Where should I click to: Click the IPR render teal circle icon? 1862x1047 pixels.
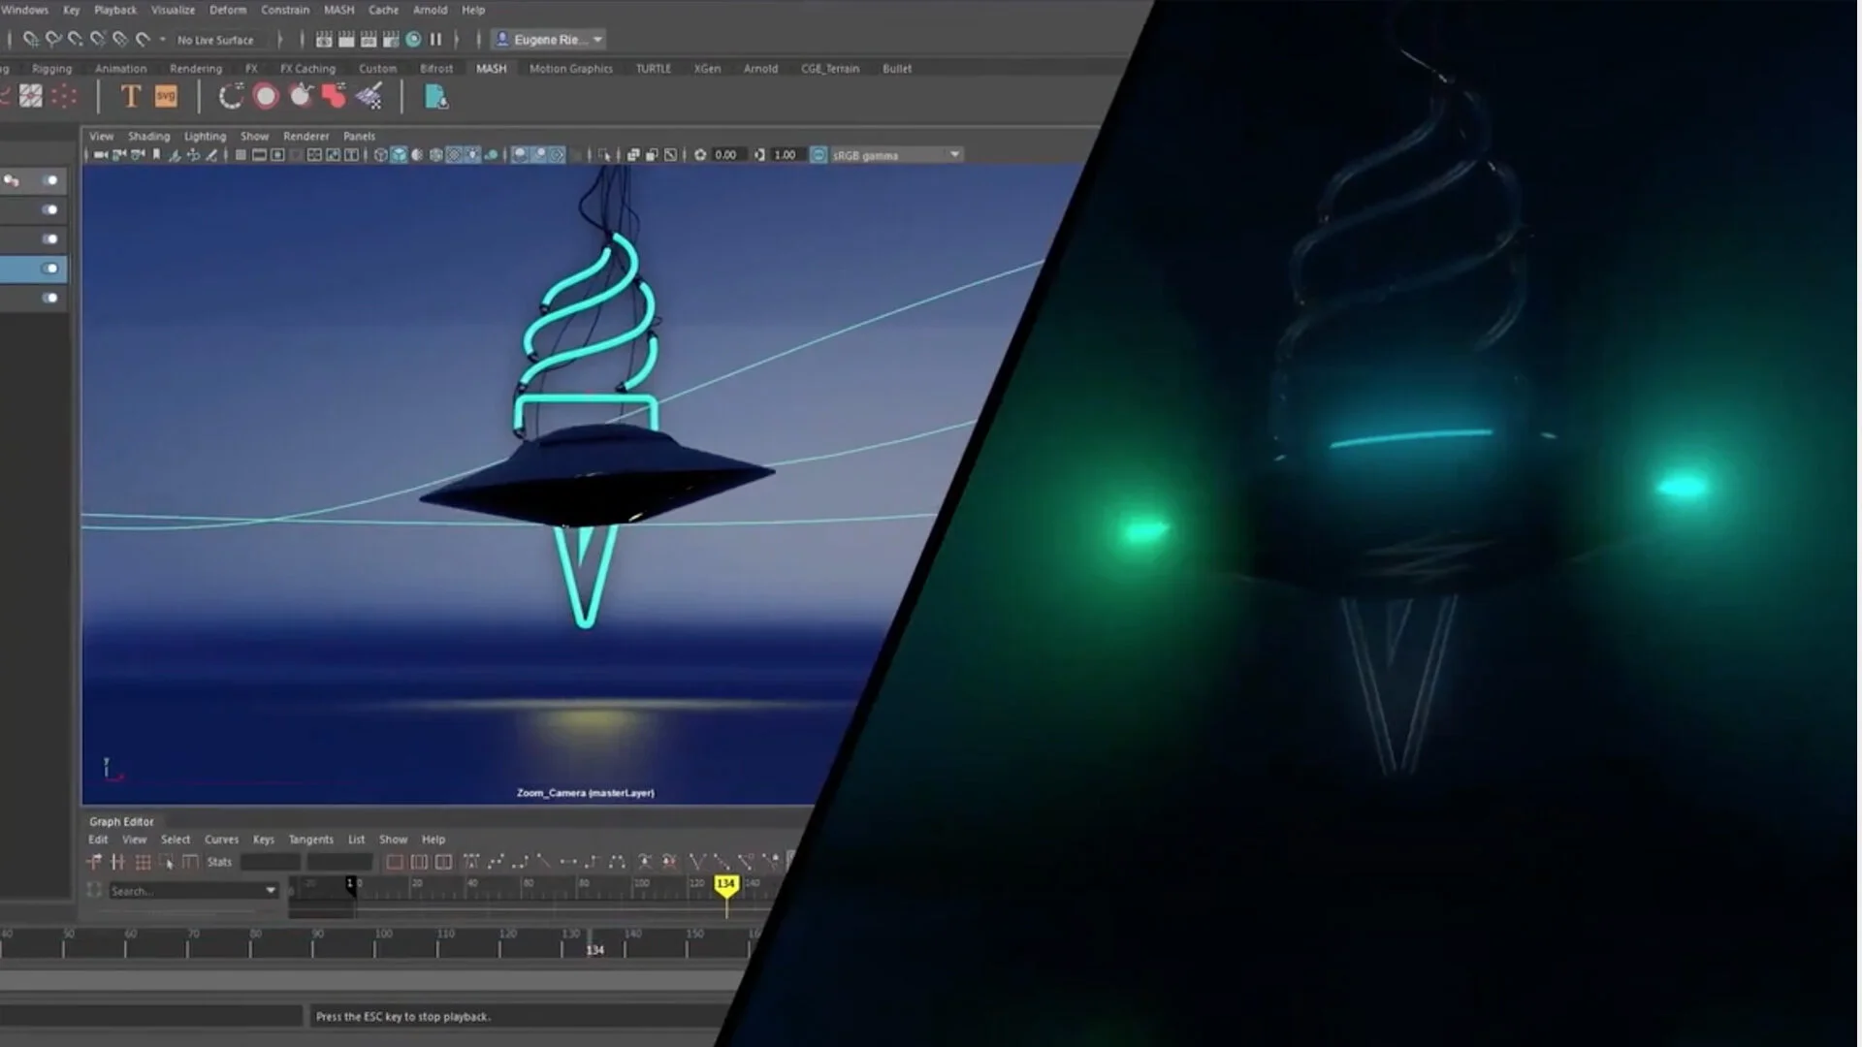[x=413, y=40]
